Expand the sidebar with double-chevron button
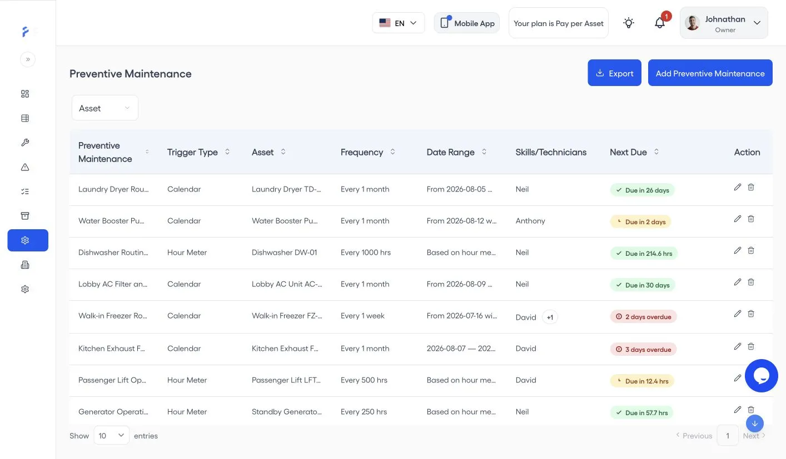This screenshot has height=459, width=786. coord(28,59)
